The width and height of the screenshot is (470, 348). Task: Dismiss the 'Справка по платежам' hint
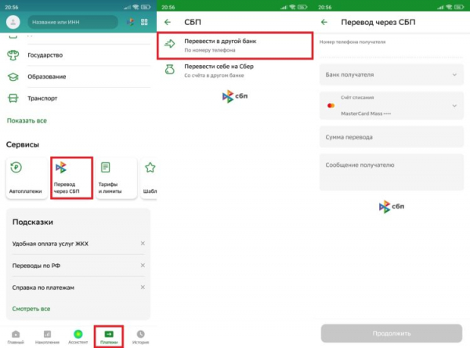coord(143,287)
